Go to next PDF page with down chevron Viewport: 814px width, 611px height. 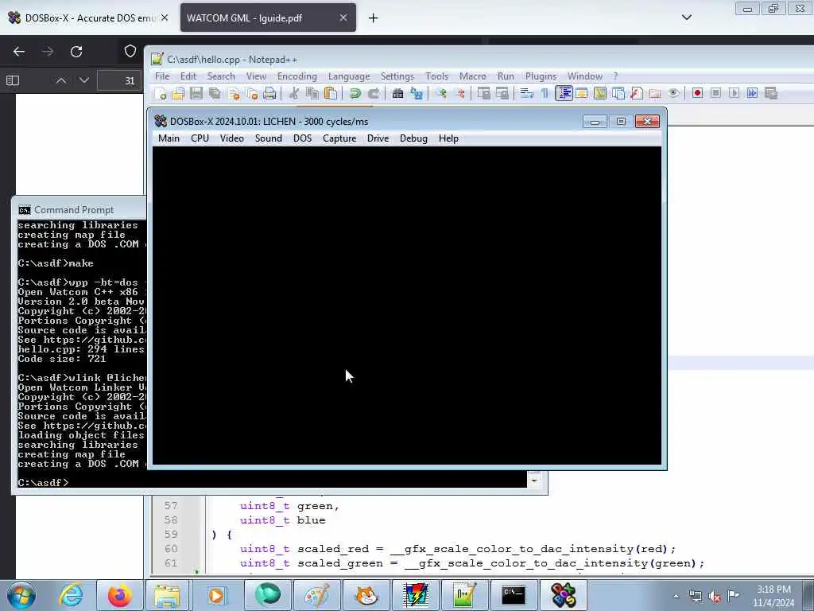84,80
